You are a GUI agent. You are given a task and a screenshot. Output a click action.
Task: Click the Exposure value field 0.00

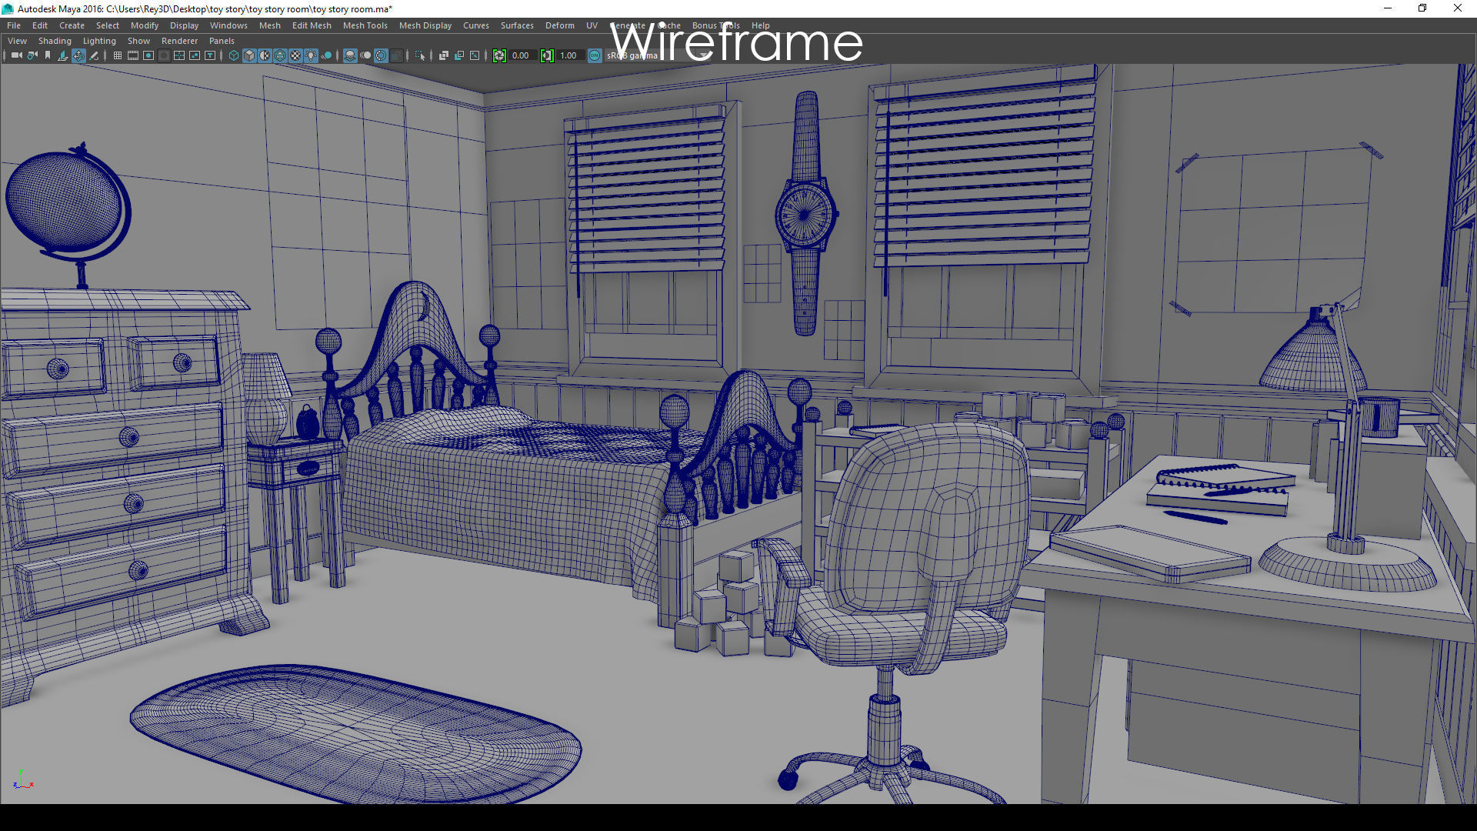click(x=522, y=55)
